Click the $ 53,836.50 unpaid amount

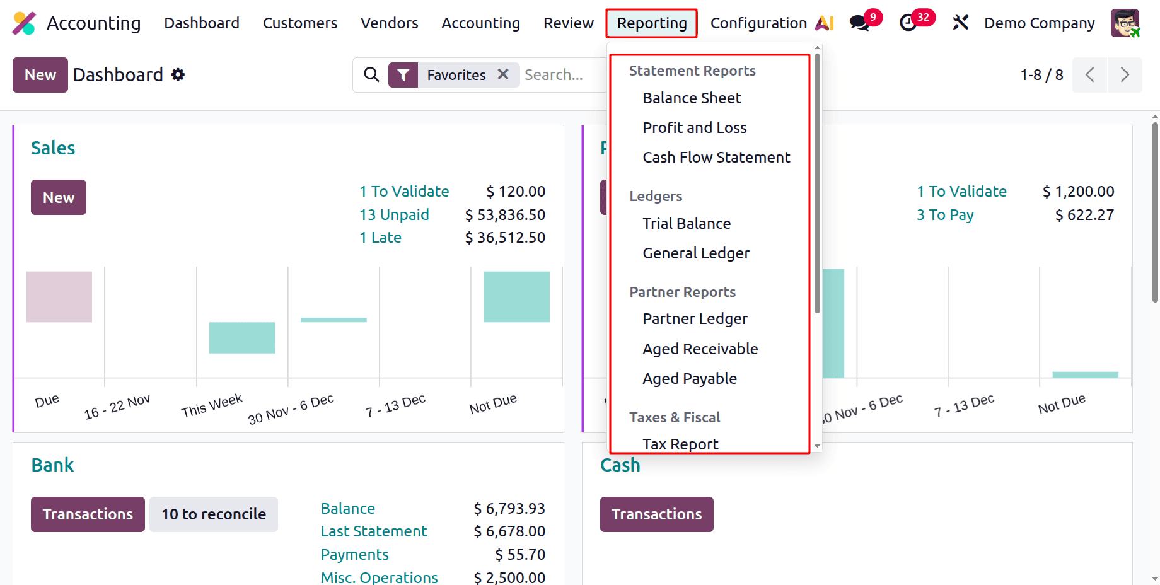click(x=505, y=215)
